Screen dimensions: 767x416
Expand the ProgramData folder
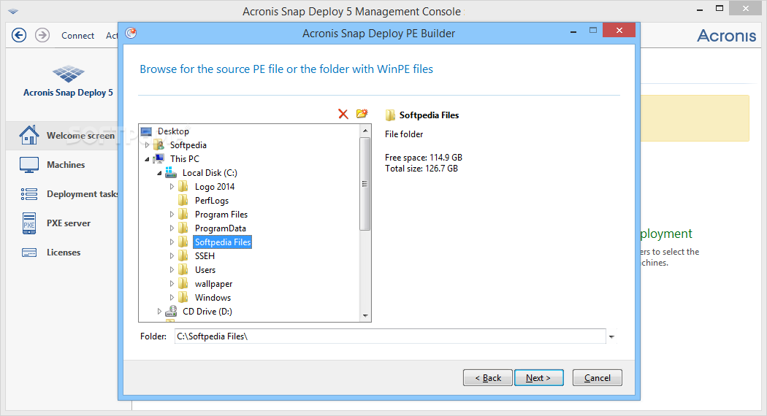[172, 228]
